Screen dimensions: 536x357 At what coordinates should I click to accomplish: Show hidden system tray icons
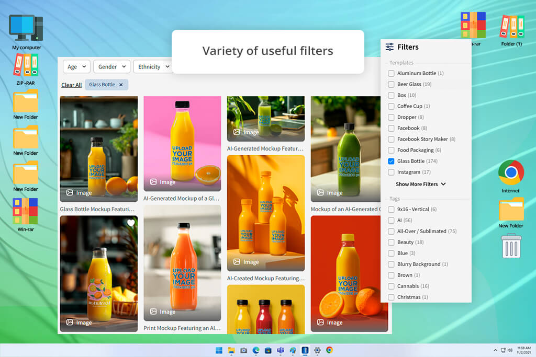pyautogui.click(x=495, y=350)
